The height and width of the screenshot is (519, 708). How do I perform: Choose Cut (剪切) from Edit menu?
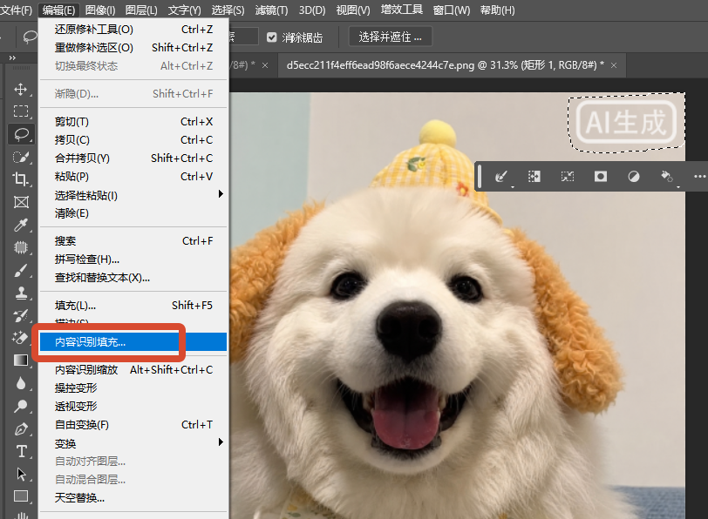coord(133,122)
